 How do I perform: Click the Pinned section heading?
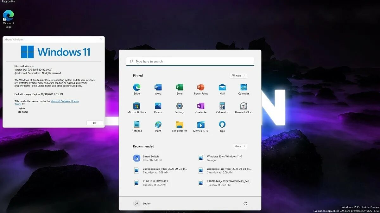[138, 75]
